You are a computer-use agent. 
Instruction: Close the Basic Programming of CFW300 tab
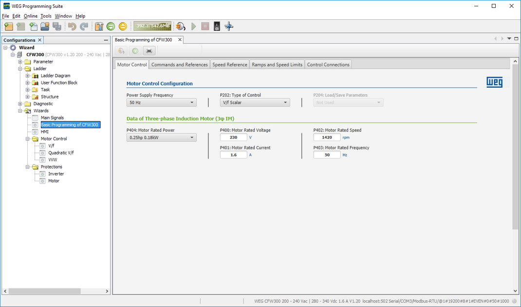pos(180,39)
